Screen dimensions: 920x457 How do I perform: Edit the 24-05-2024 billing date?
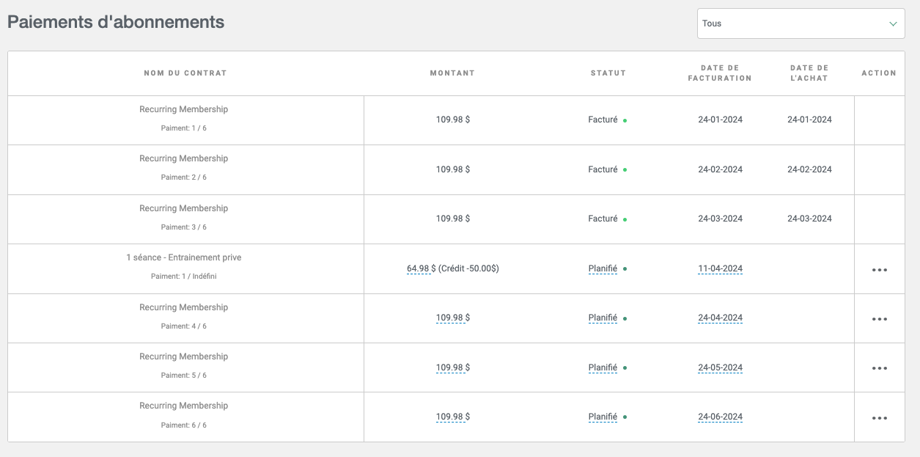(x=720, y=368)
